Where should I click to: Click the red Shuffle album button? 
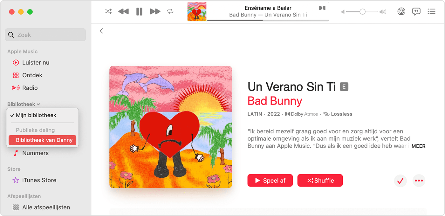pyautogui.click(x=320, y=181)
